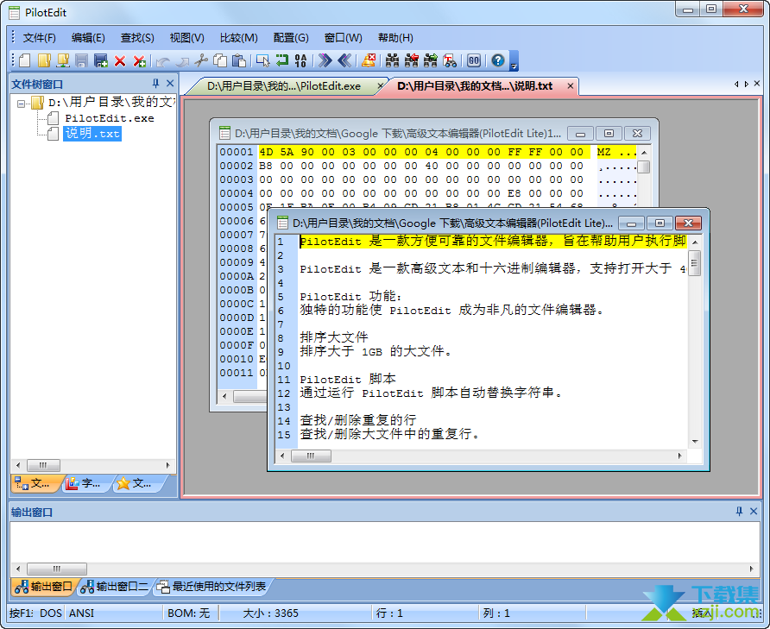This screenshot has width=770, height=629.
Task: Open the 编辑(E) menu
Action: pyautogui.click(x=88, y=38)
